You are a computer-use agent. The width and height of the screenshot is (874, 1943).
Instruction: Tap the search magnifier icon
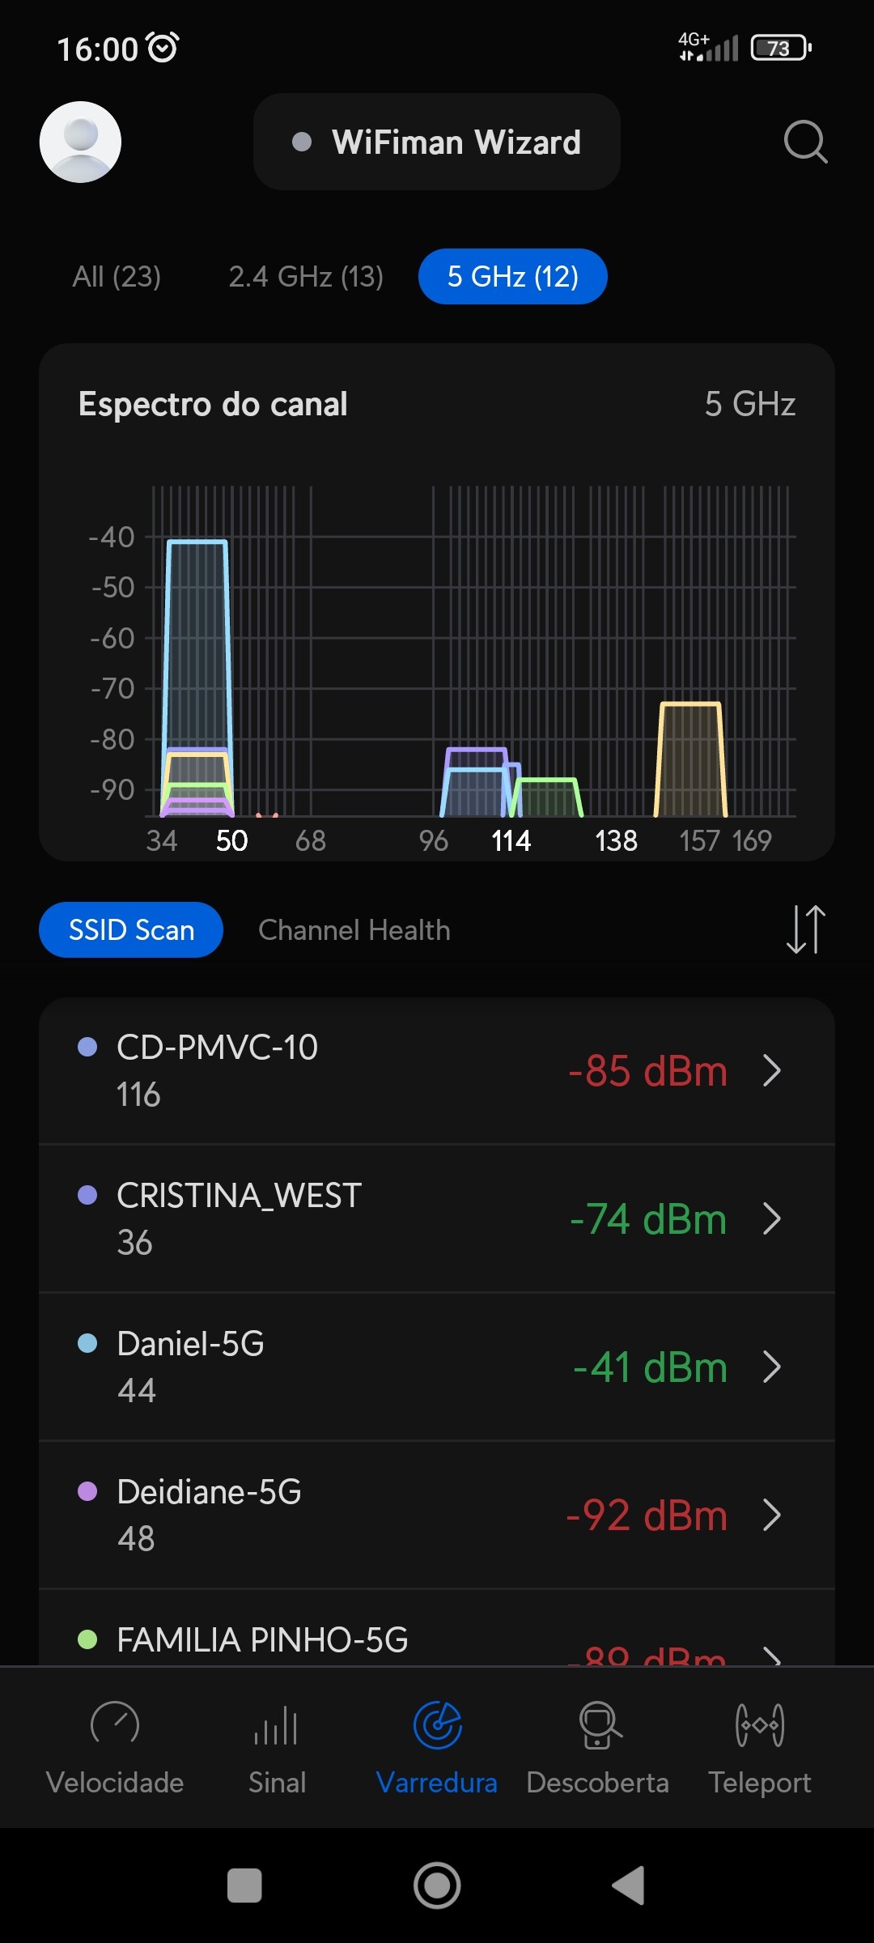click(805, 142)
